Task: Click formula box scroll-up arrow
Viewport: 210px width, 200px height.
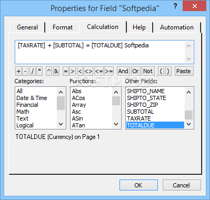Action: pos(189,46)
